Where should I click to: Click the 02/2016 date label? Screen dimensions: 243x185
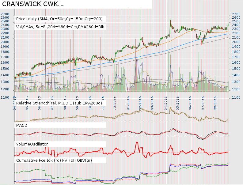coord(140,103)
